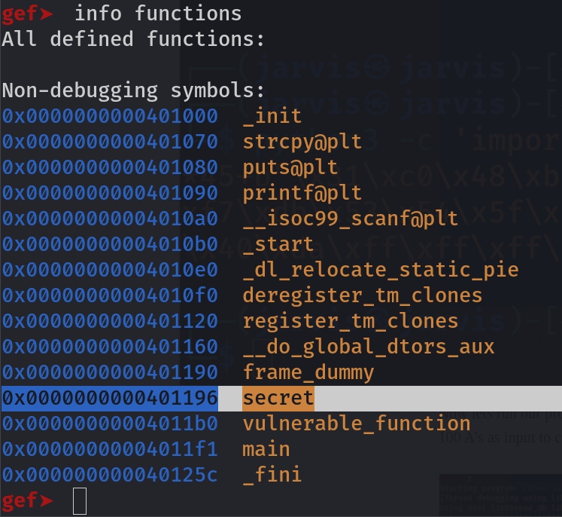The width and height of the screenshot is (562, 517).
Task: Click the vulnerable_function symbol name
Action: click(x=356, y=424)
